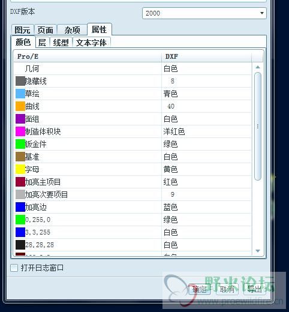
Task: Click DXF value 绿色 for 钣金件
Action: click(x=170, y=144)
